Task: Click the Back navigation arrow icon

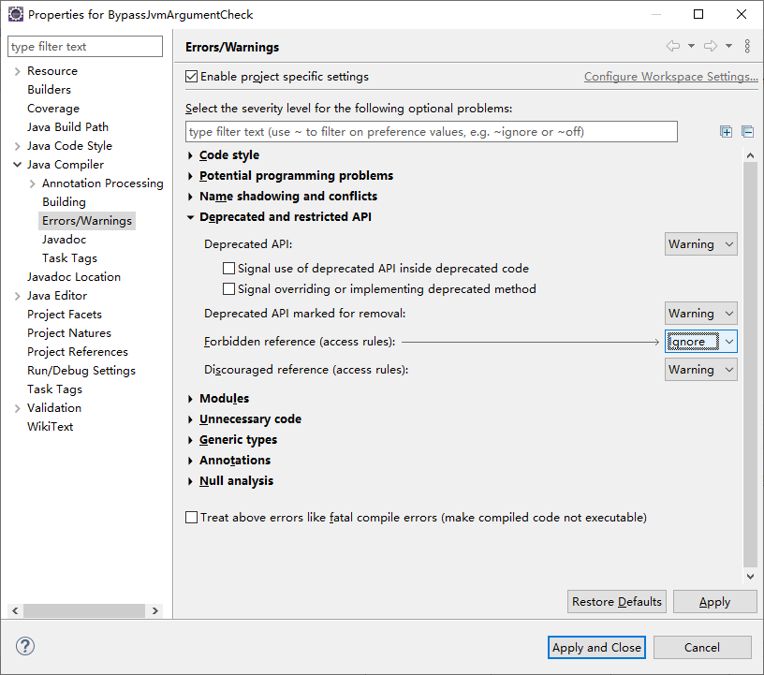Action: pos(672,46)
